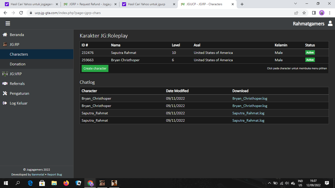Bookmark this page with star icon
335x188 pixels.
[x=304, y=13]
